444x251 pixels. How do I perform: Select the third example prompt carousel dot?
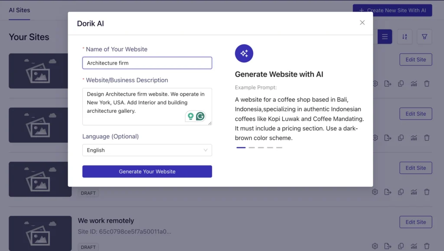pyautogui.click(x=261, y=147)
